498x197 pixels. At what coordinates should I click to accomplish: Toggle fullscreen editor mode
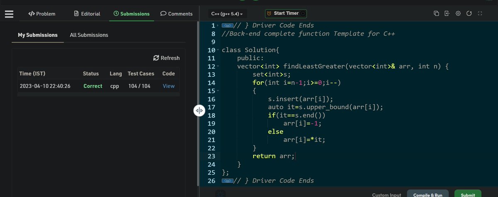click(480, 14)
